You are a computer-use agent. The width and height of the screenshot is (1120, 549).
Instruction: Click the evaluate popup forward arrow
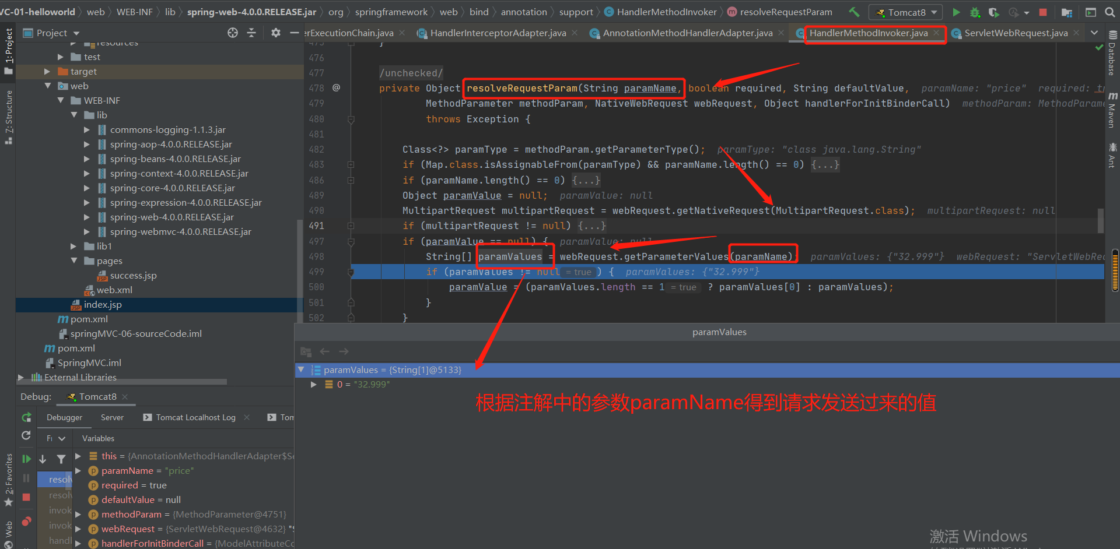coord(344,351)
